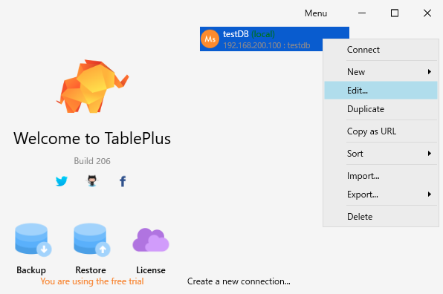Choose Connect from the context menu
Image resolution: width=443 pixels, height=294 pixels.
[381, 50]
